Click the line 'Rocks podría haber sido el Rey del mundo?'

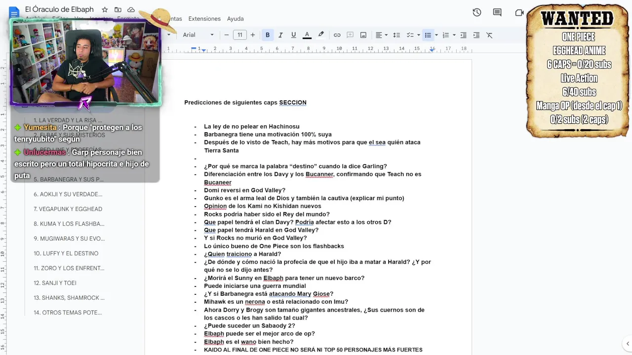(x=267, y=214)
